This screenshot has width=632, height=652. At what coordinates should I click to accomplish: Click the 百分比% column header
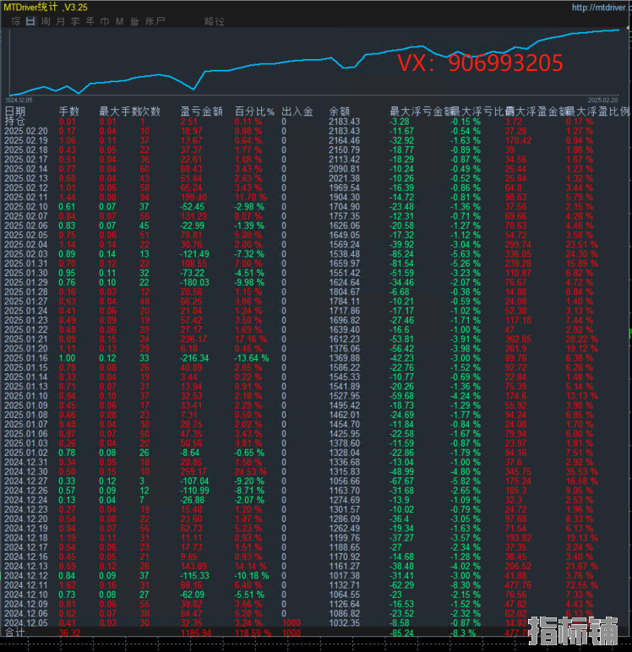point(255,111)
